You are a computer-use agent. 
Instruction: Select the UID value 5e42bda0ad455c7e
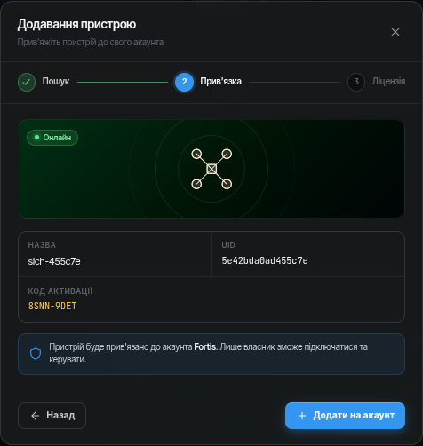[265, 260]
